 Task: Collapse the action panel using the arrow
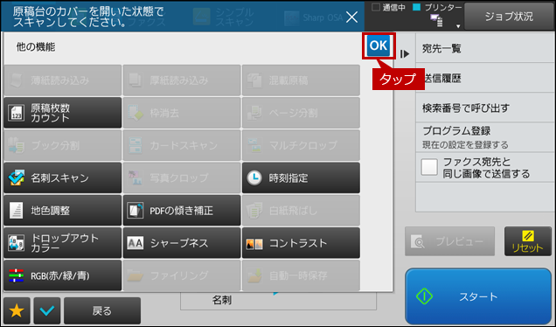click(x=405, y=54)
